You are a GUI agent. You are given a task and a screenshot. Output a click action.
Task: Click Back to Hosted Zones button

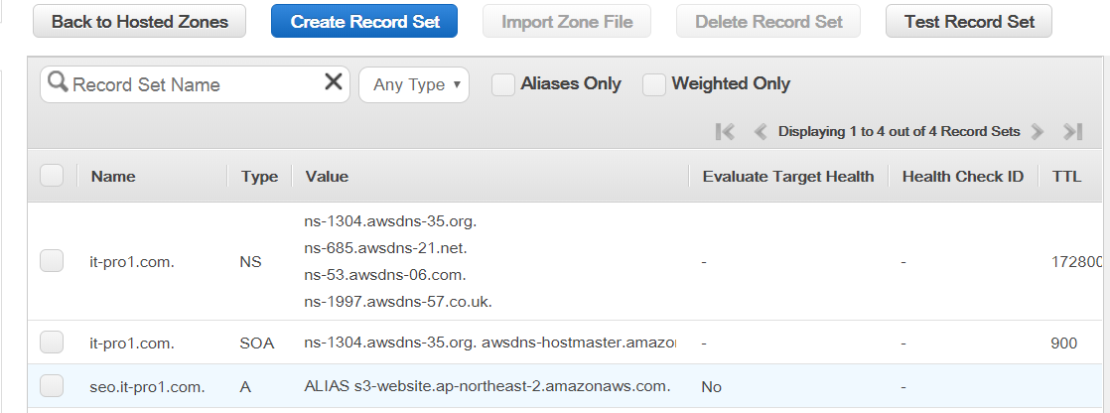pyautogui.click(x=139, y=21)
